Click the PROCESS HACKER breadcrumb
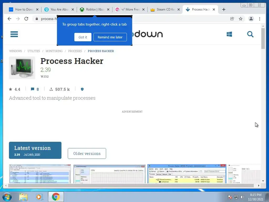Screen dimensions: 269x202 tap(101, 51)
